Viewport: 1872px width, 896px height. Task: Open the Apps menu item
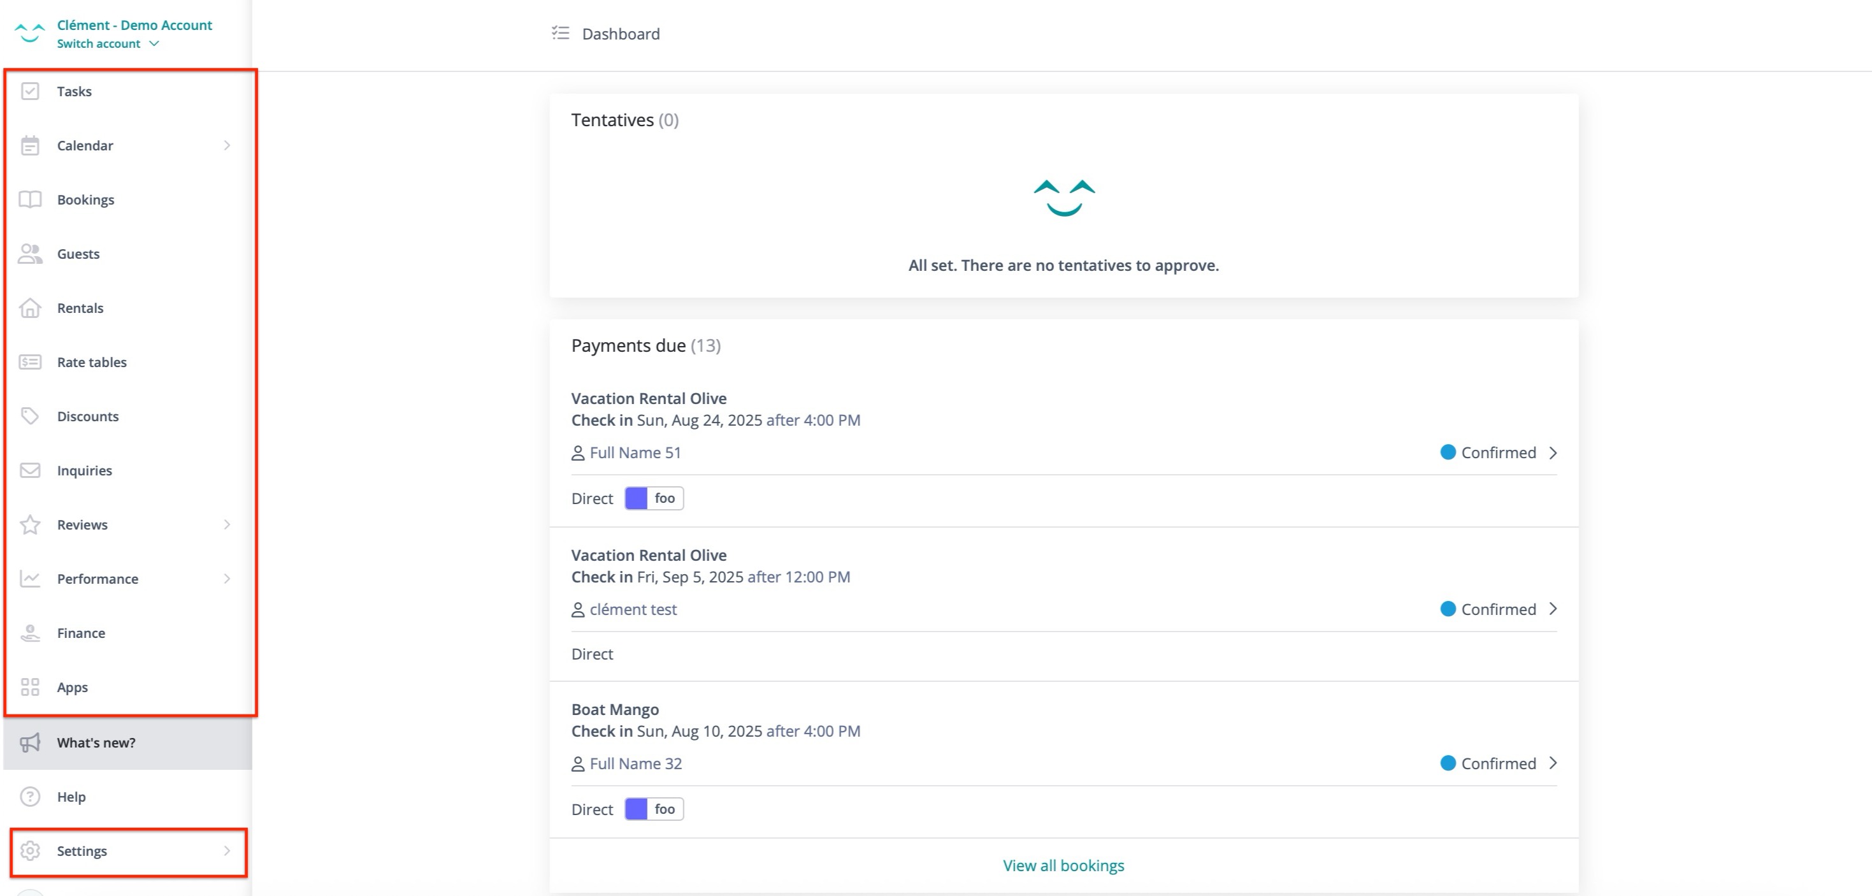click(x=72, y=687)
